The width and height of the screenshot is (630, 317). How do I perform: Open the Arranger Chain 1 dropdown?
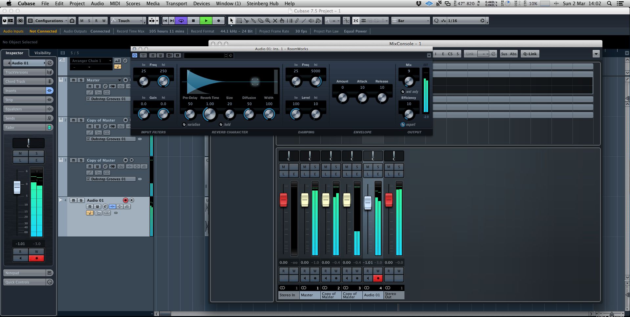pos(91,61)
